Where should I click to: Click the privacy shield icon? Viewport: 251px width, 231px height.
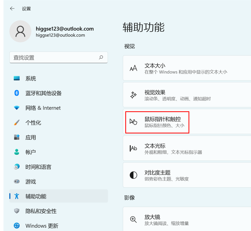point(17,211)
